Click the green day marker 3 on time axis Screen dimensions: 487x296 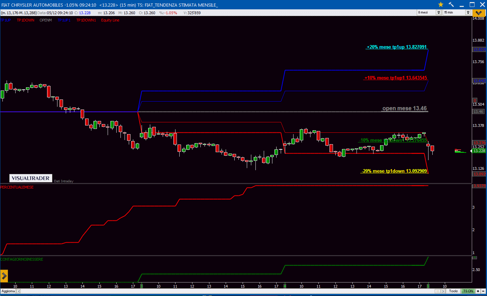pyautogui.click(x=141, y=286)
